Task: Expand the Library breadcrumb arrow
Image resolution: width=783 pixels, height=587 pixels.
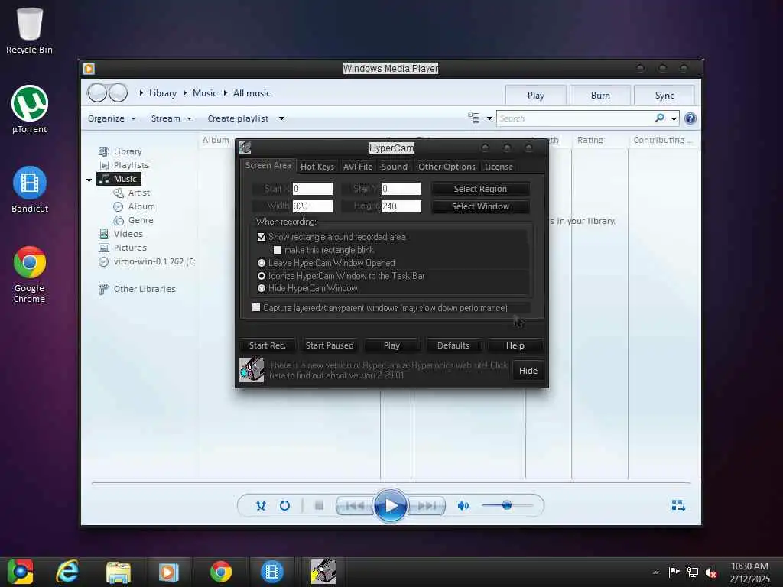Action: pos(185,92)
